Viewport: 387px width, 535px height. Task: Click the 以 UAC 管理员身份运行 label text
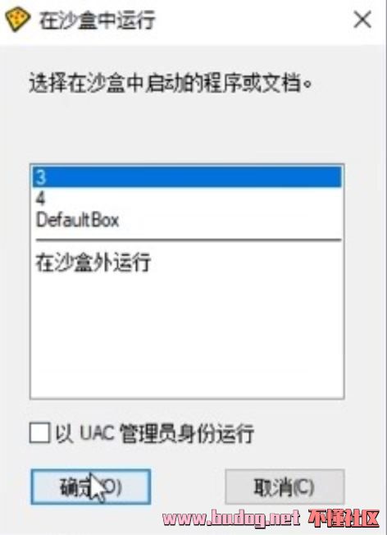(x=154, y=433)
